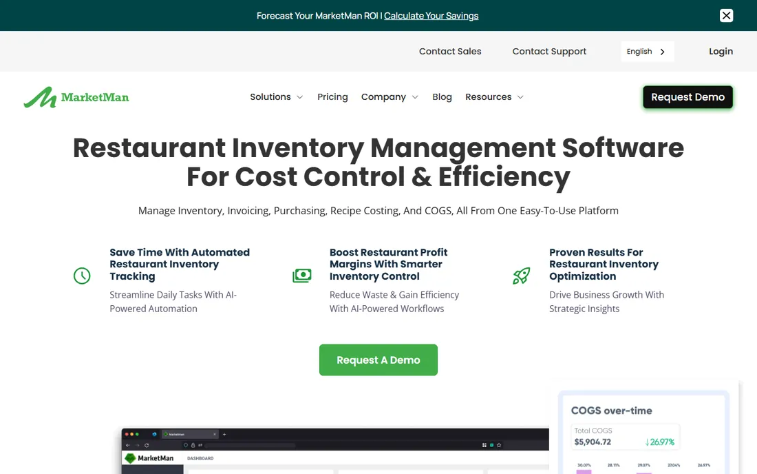Viewport: 757px width, 474px height.
Task: Click the green Request A Demo button
Action: [x=378, y=360]
